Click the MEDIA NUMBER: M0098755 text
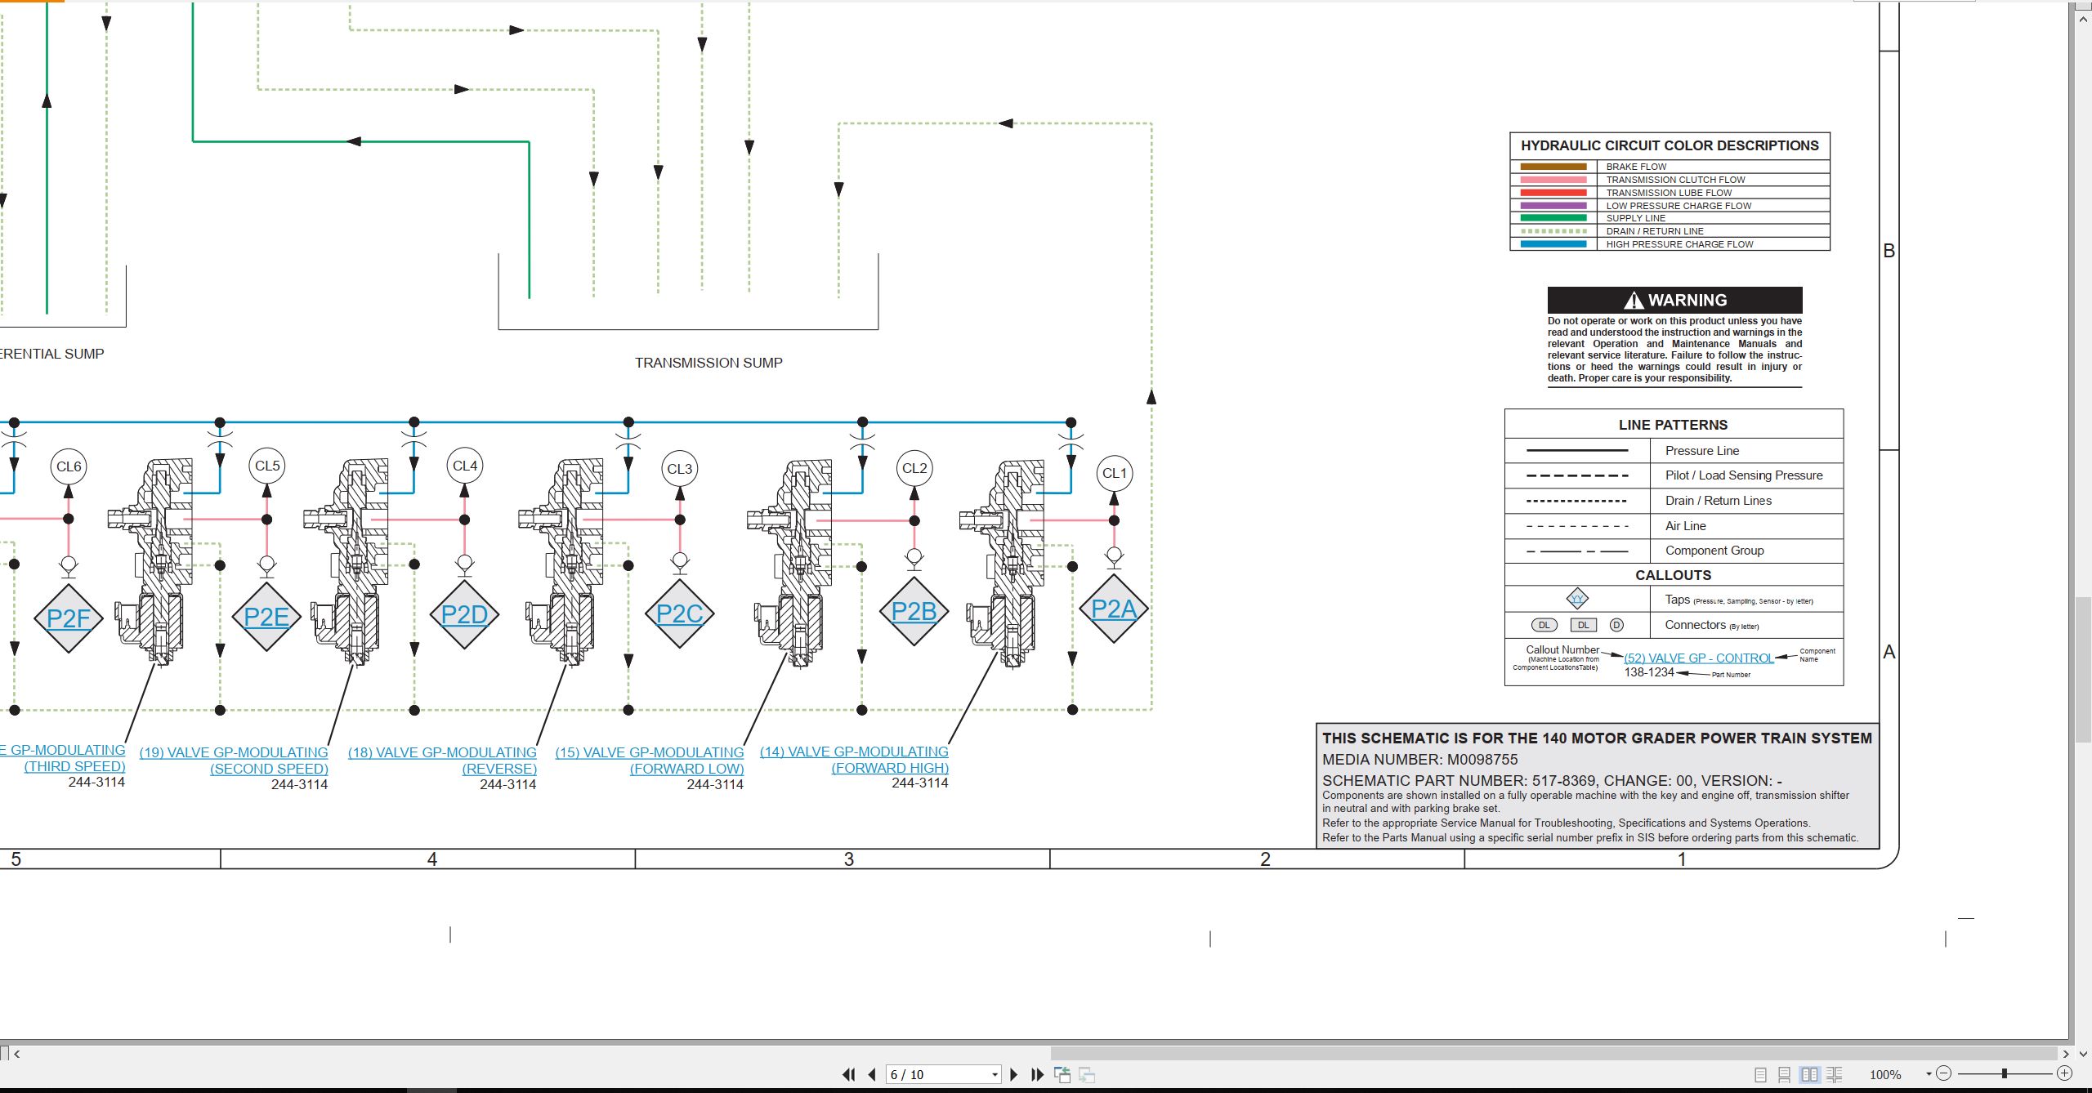This screenshot has height=1093, width=2092. pos(1419,760)
